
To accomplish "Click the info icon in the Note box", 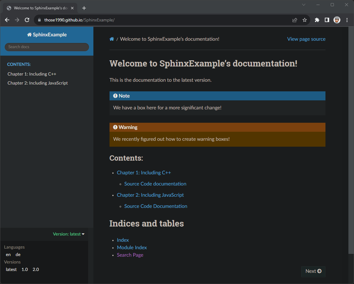I will [x=115, y=96].
